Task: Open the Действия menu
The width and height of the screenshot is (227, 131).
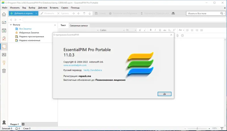Action: tap(43, 8)
